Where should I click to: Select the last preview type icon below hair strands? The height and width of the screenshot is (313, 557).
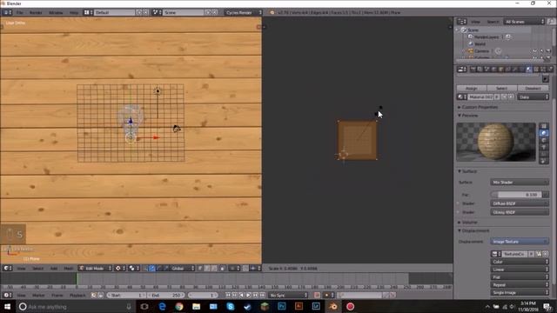click(x=543, y=161)
